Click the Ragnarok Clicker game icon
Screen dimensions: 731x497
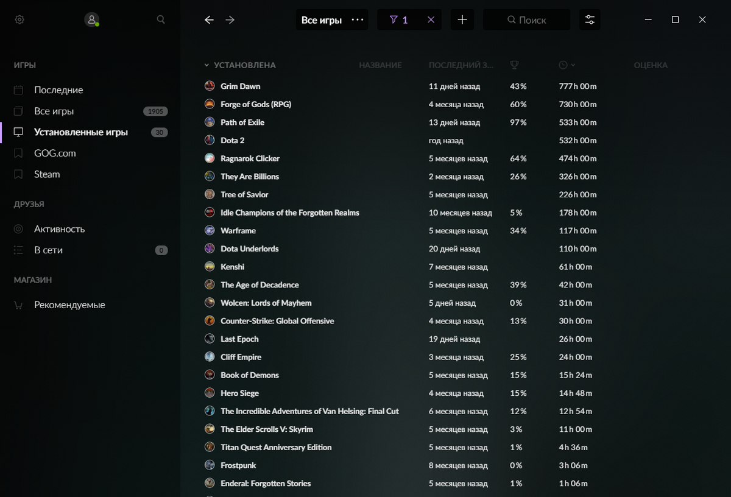(x=210, y=158)
